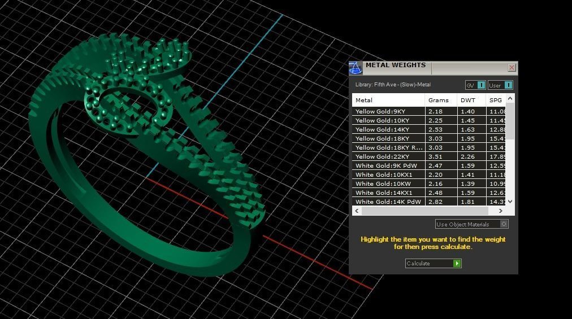Click the 2.18 grams value
This screenshot has width=572, height=319.
click(435, 112)
